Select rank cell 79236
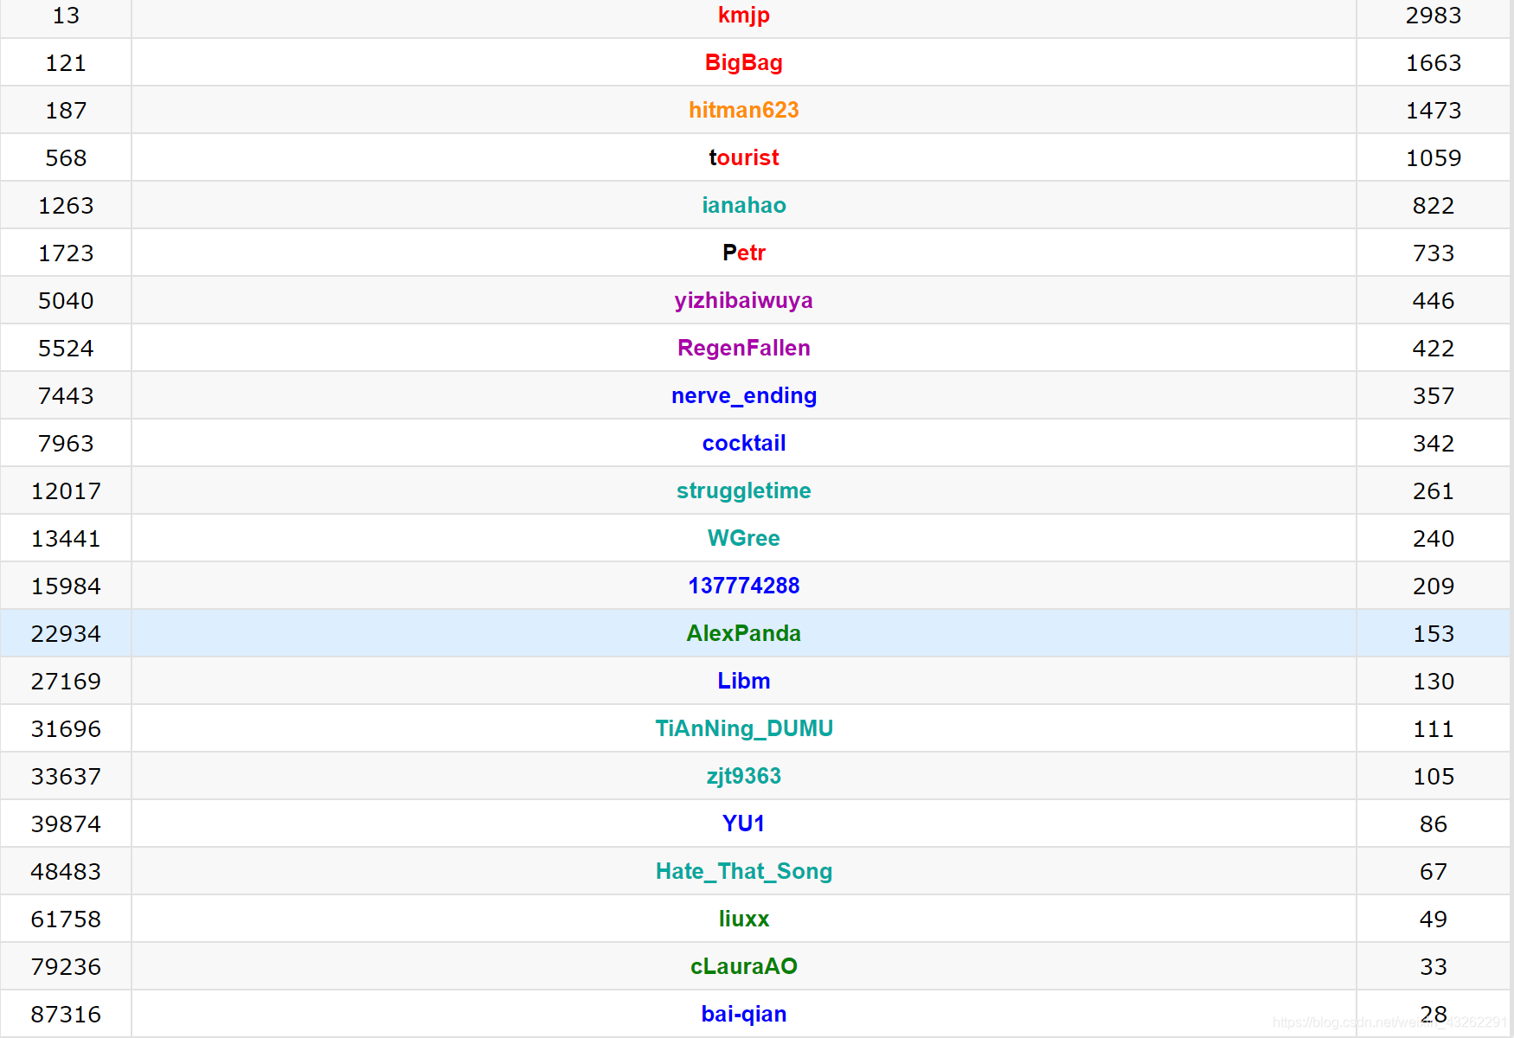The image size is (1514, 1038). pyautogui.click(x=66, y=966)
